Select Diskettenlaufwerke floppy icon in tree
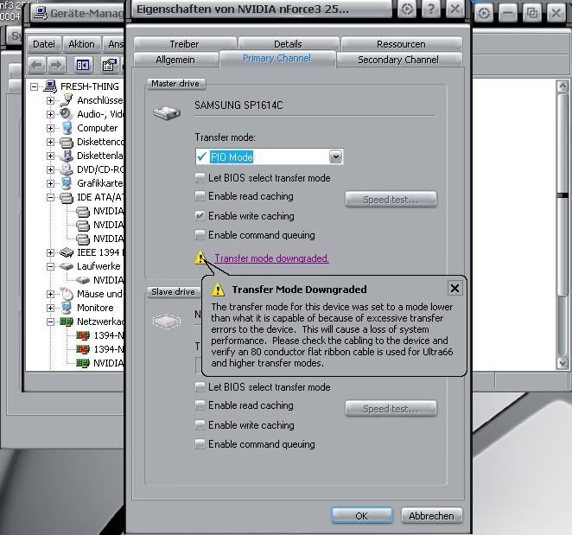This screenshot has width=572, height=535. tap(67, 156)
